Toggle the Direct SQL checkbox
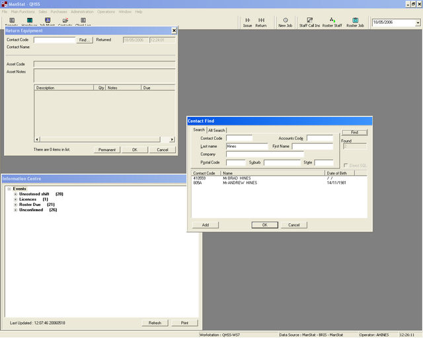 coord(346,165)
